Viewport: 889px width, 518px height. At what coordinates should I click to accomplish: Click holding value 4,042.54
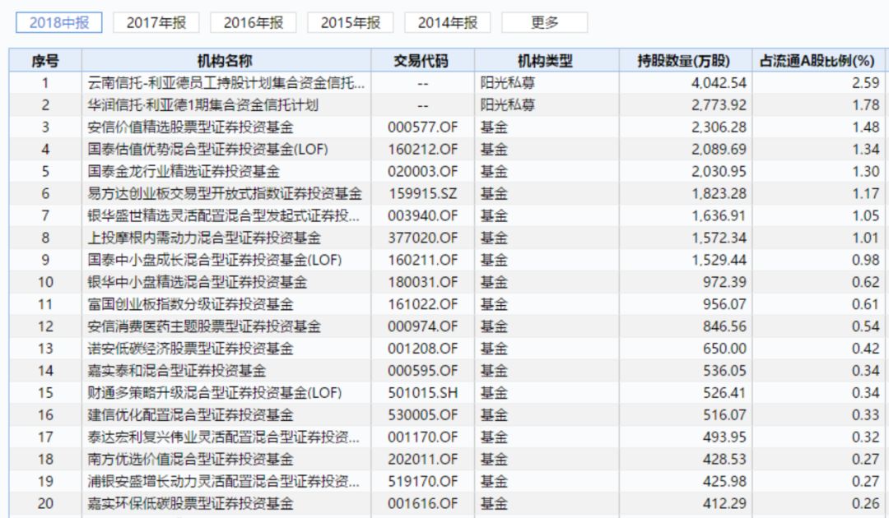719,83
